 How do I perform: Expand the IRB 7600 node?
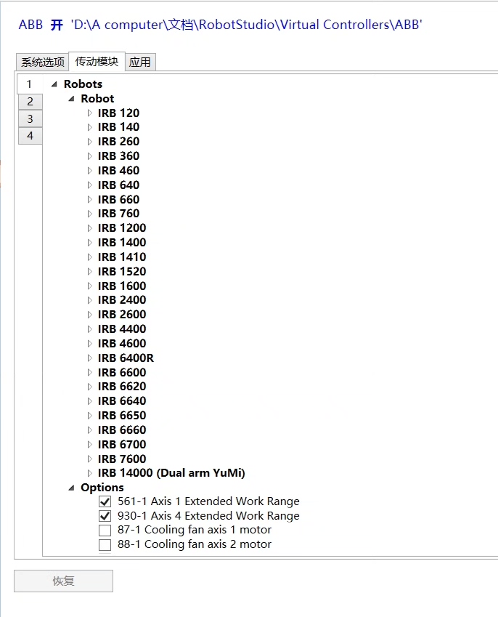coord(89,459)
